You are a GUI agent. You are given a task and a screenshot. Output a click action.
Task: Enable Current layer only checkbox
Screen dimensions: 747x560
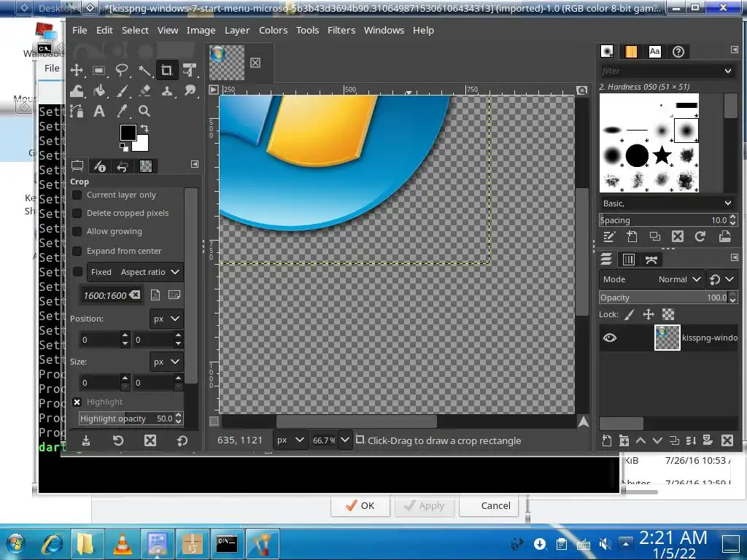point(77,195)
